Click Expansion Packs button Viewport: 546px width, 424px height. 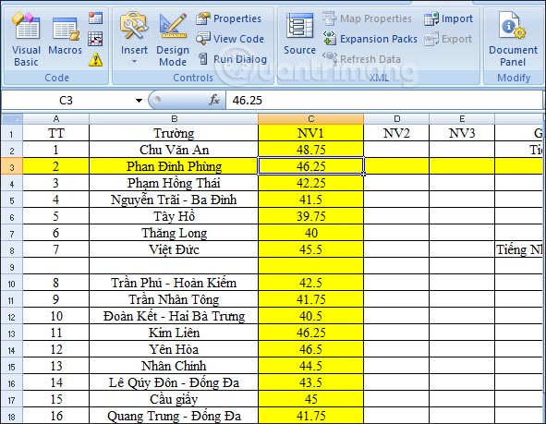click(370, 39)
